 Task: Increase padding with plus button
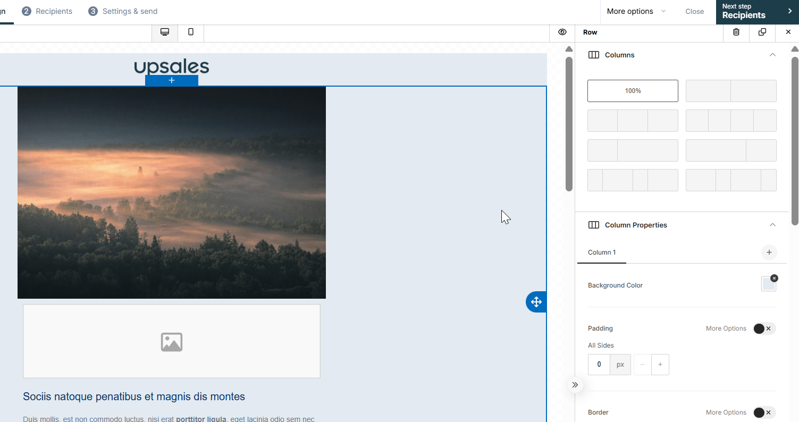(x=660, y=365)
